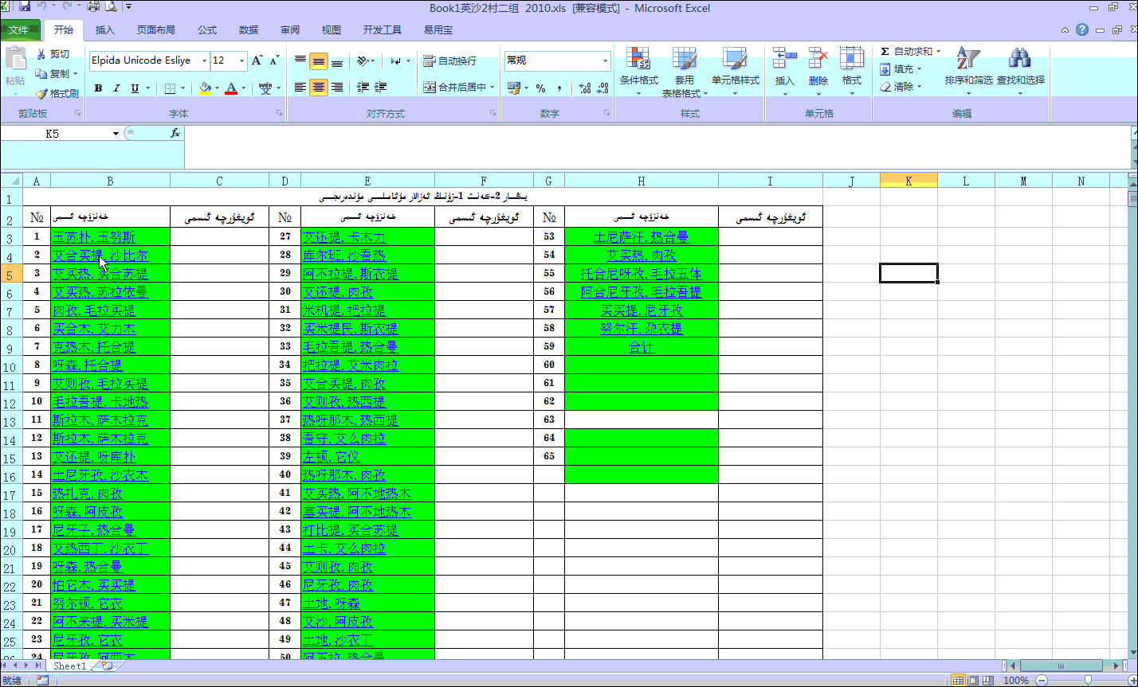Toggle Bold formatting
Screen dimensions: 1138x687
(x=98, y=88)
